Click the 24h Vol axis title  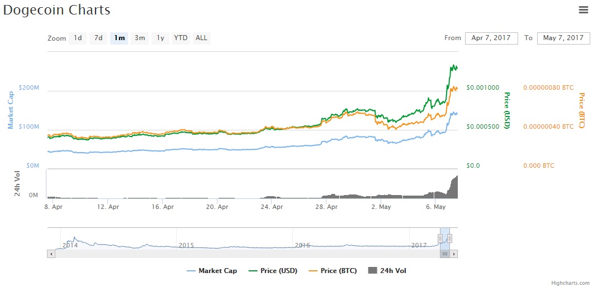tap(18, 183)
